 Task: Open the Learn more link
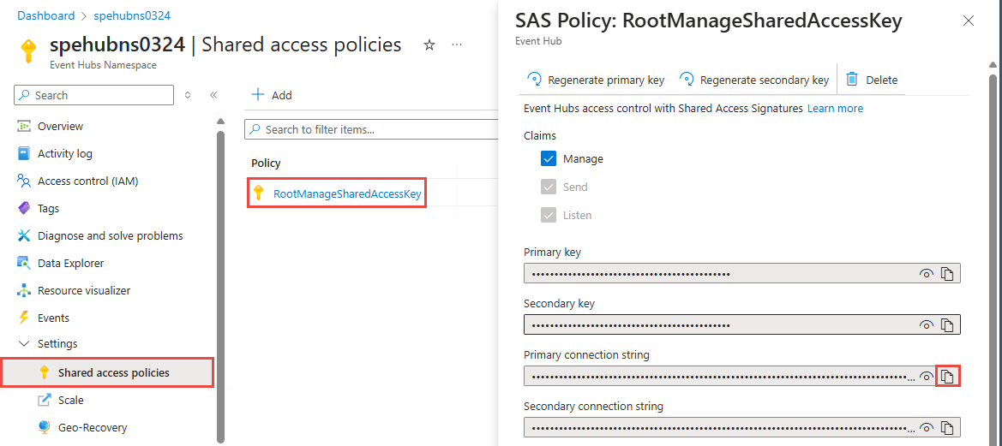tap(835, 109)
